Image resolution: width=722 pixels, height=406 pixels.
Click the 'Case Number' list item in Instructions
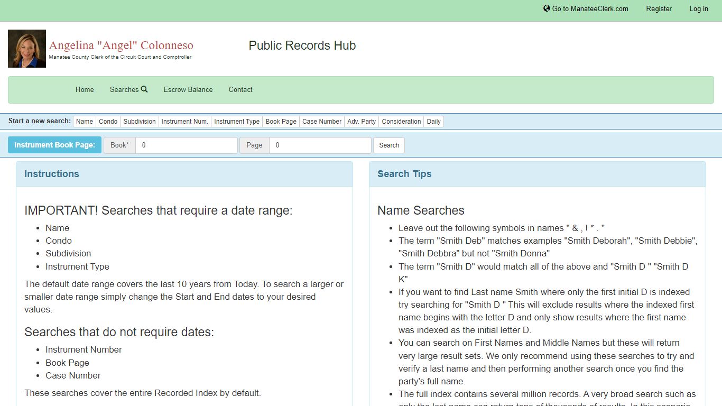point(73,375)
